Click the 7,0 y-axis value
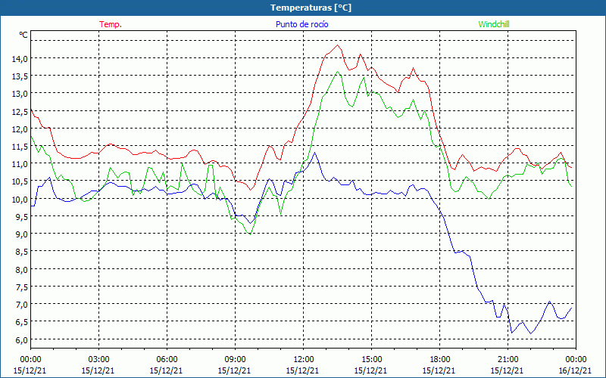This screenshot has height=378, width=606. click(22, 305)
